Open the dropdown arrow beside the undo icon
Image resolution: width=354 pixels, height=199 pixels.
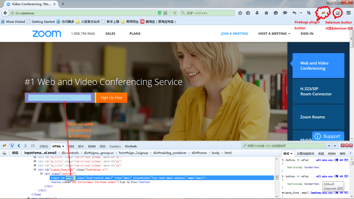301,13
